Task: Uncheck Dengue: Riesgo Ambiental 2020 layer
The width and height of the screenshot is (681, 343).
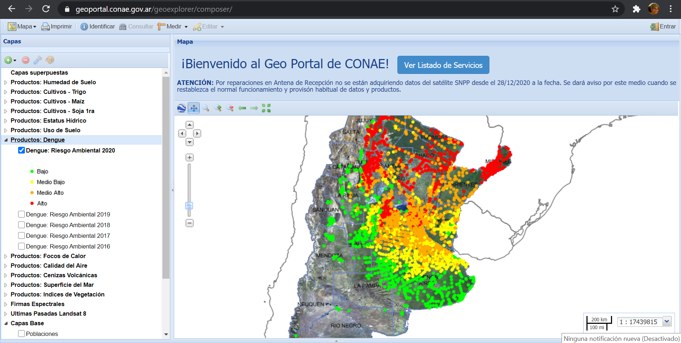Action: point(22,150)
